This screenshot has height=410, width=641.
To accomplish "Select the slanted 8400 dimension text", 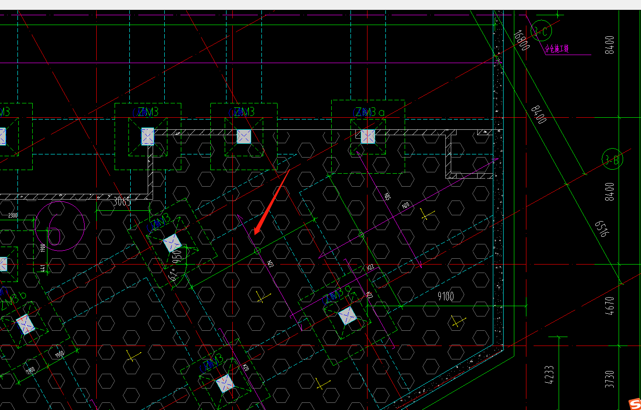I will coord(538,115).
